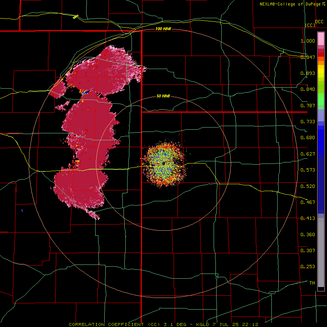
Task: Click the DCC label above the color scale
Action: click(x=319, y=22)
